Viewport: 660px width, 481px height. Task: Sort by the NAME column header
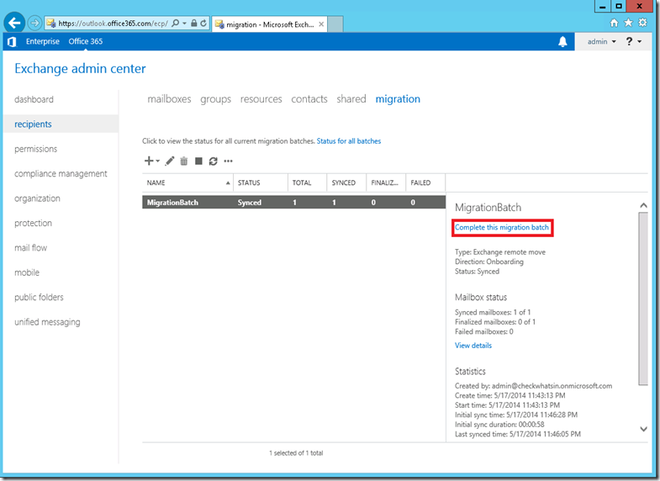point(187,182)
